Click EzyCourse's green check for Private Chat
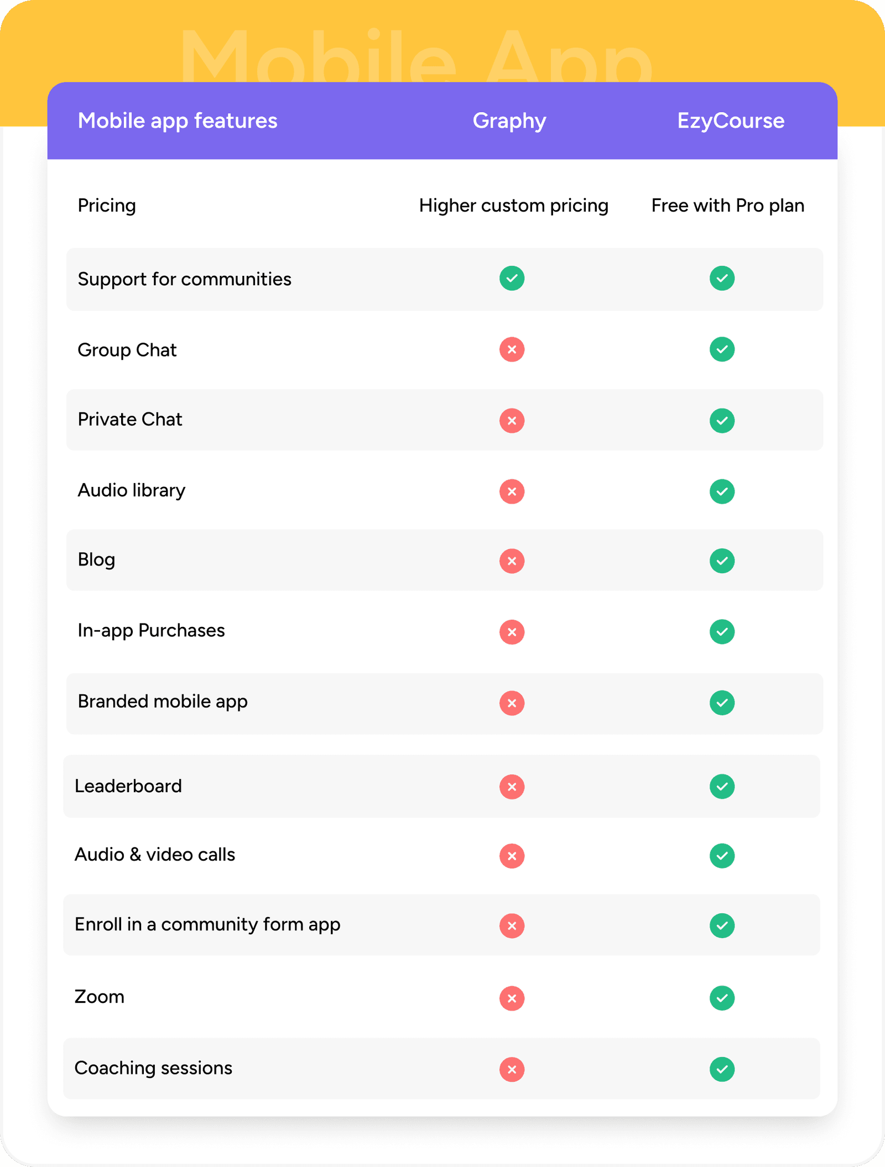 click(722, 421)
